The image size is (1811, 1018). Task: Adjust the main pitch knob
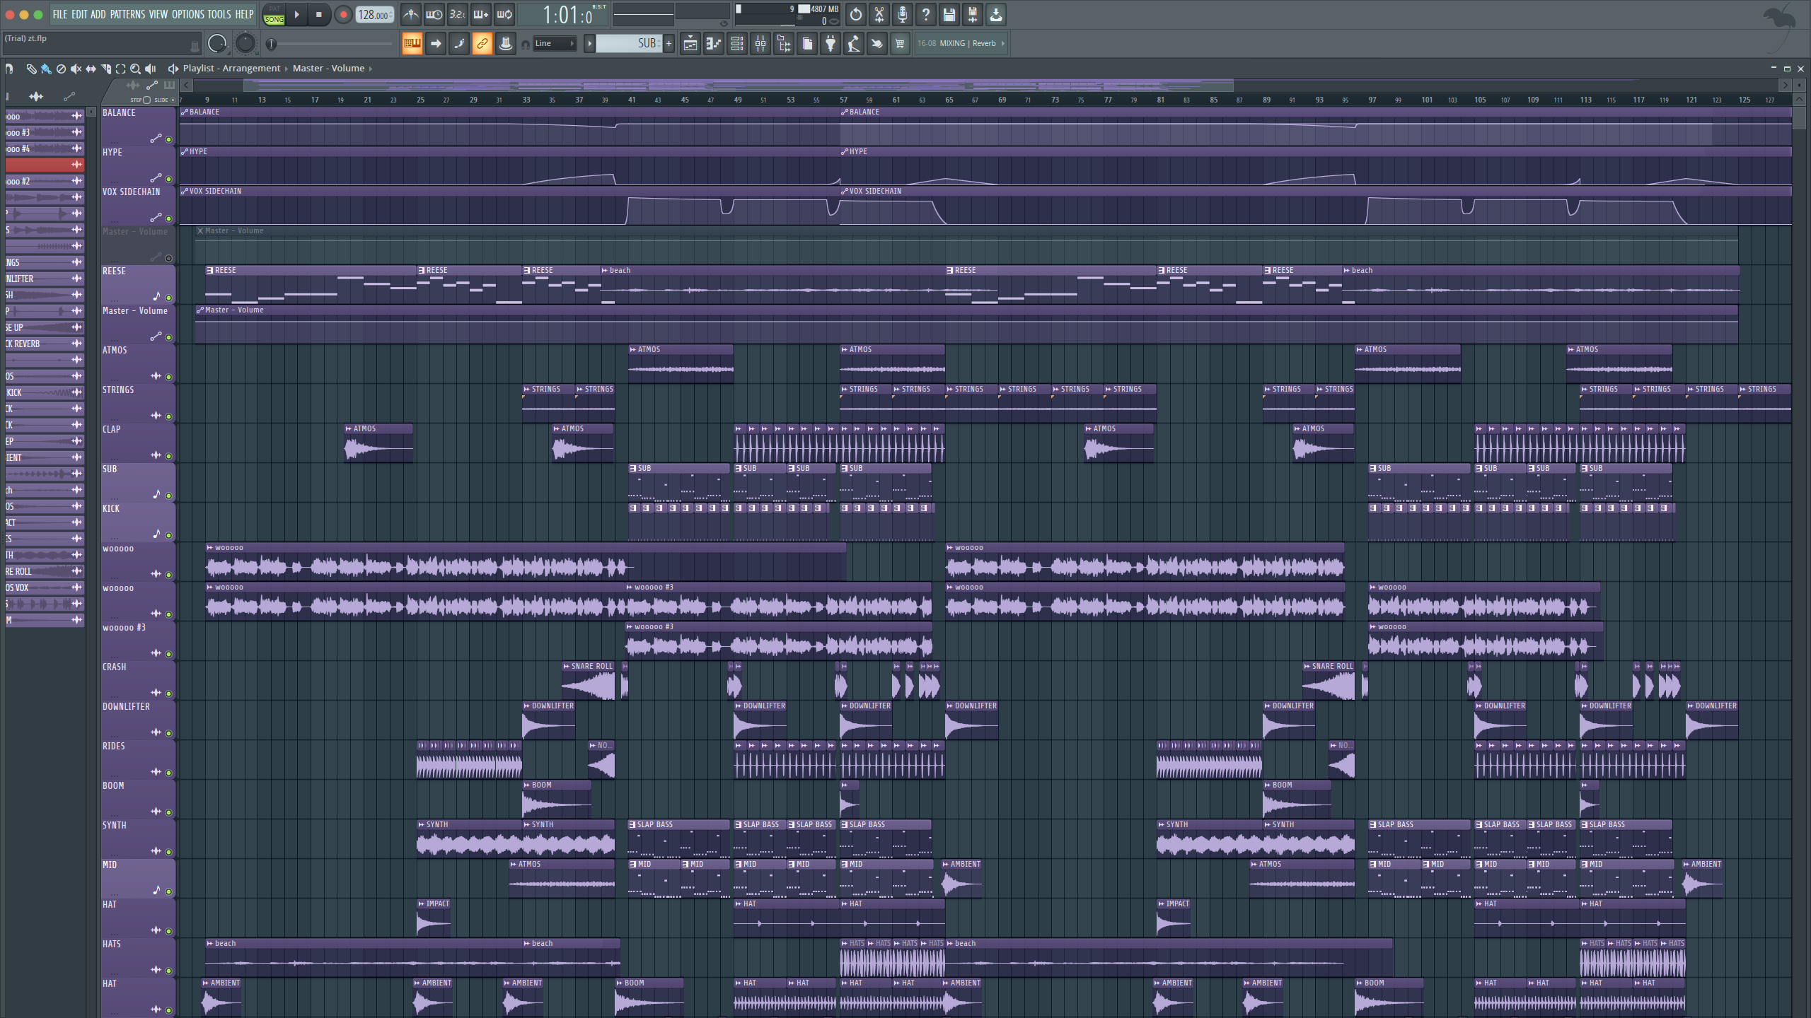point(245,44)
